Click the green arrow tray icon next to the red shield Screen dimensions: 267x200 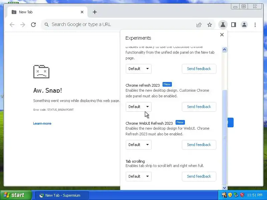point(236,195)
